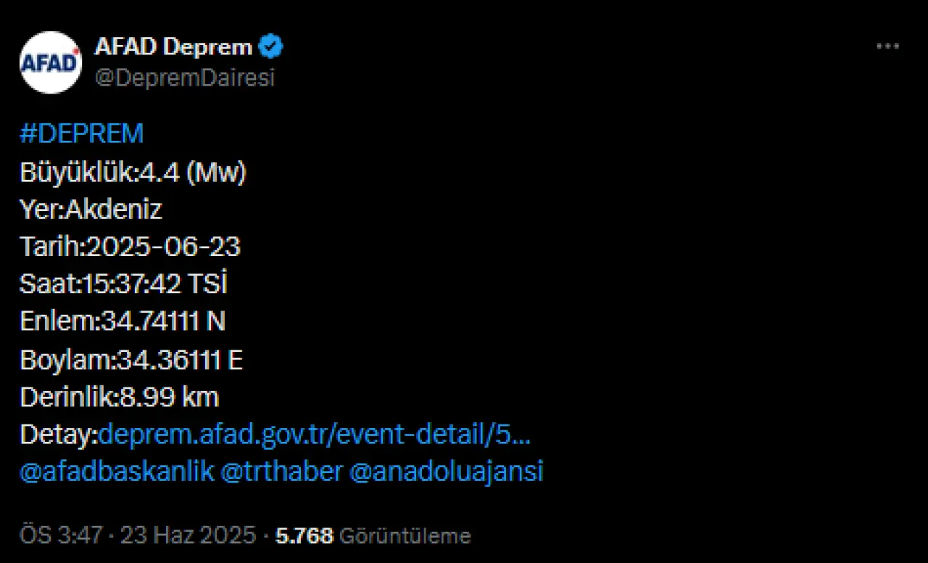Visit the @afadbaskanlik mention
This screenshot has height=563, width=928.
(117, 472)
